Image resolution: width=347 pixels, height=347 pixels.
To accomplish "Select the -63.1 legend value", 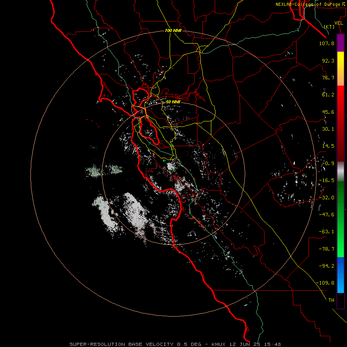I will tap(327, 232).
